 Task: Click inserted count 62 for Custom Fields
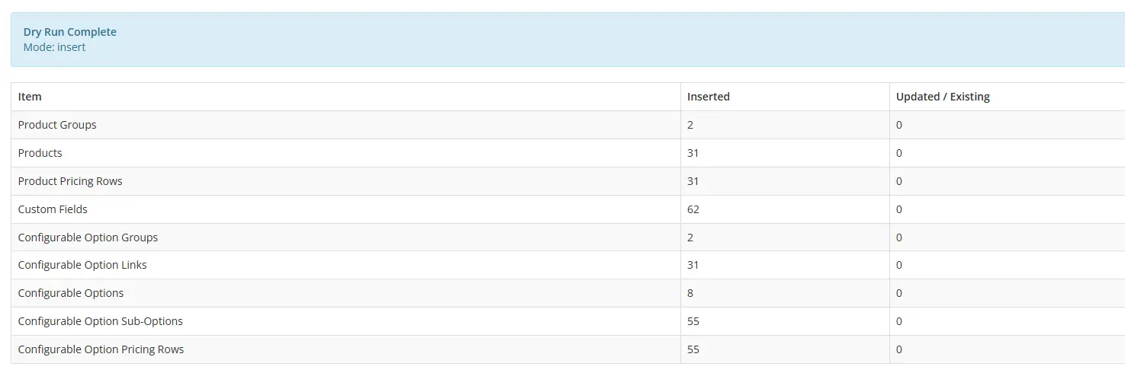coord(693,209)
